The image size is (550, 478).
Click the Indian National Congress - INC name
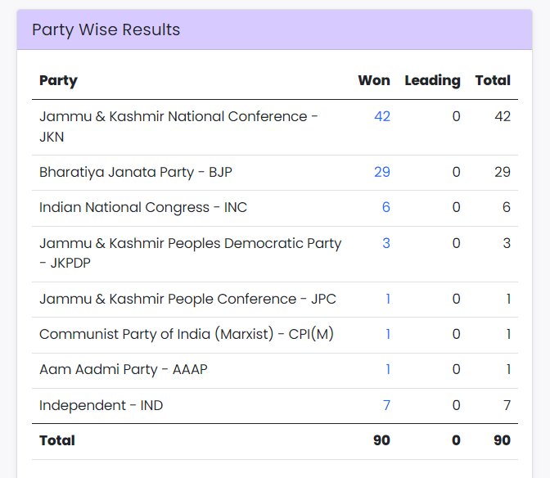143,208
